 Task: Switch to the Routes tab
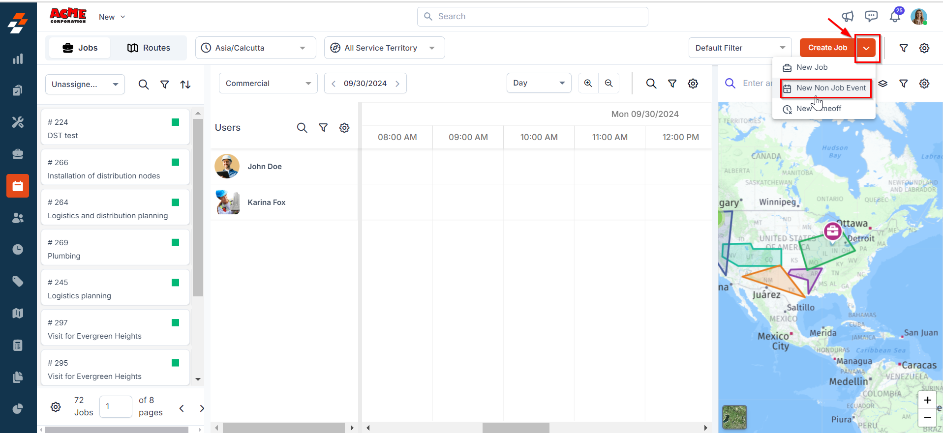[x=149, y=48]
